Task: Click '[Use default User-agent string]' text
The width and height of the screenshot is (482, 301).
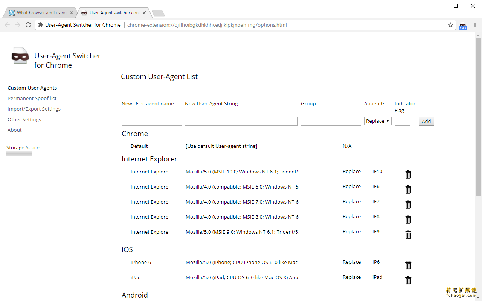Action: [x=221, y=146]
